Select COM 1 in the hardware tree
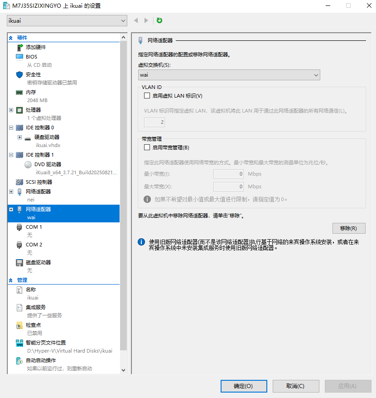 [x=34, y=227]
